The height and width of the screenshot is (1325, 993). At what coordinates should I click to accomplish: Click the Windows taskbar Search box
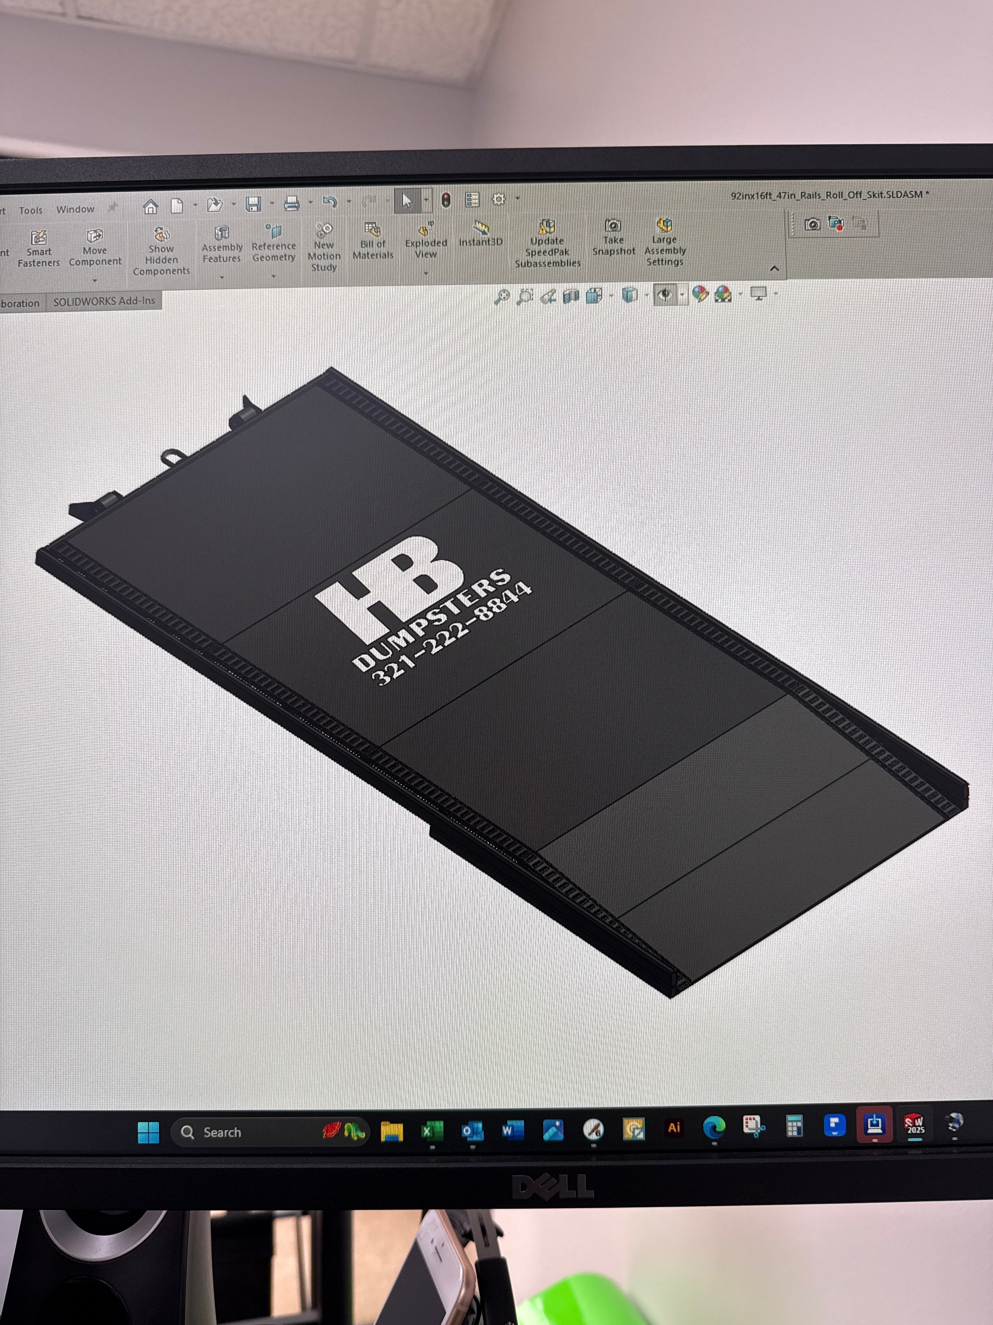(x=269, y=1131)
